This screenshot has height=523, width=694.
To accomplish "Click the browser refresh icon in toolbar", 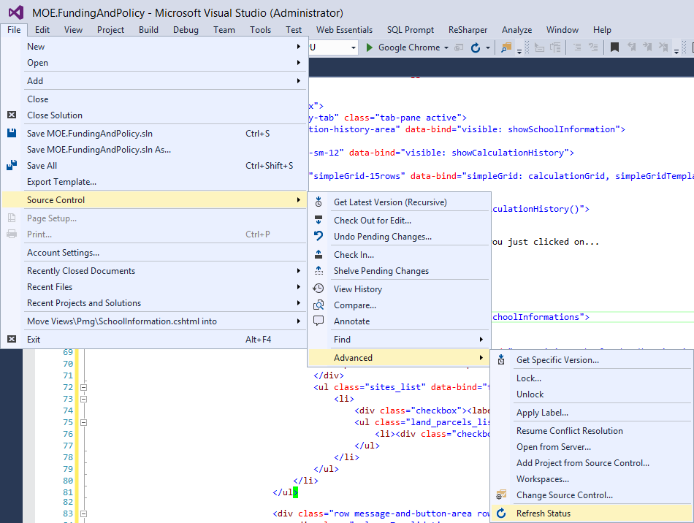I will coord(476,47).
